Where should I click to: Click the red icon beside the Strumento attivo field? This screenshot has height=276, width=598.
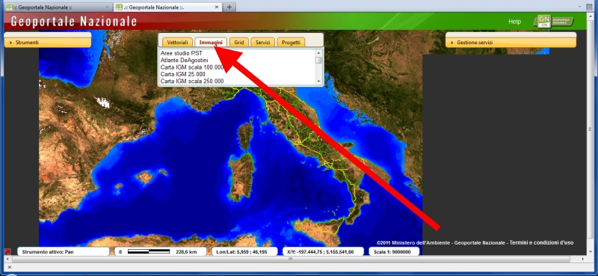[7, 252]
